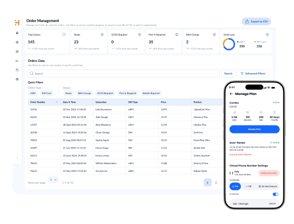Click the Export to CSV button

point(256,21)
